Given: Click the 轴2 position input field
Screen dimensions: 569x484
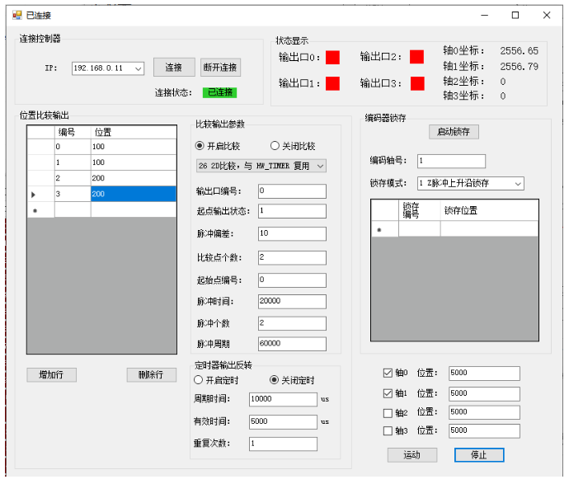Looking at the screenshot, I should click(484, 412).
